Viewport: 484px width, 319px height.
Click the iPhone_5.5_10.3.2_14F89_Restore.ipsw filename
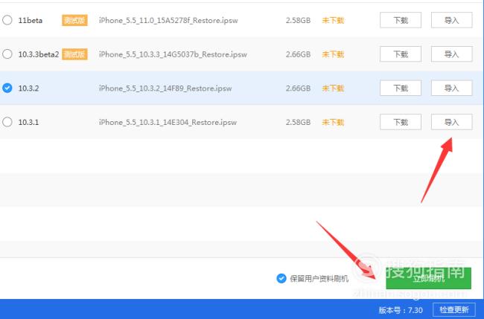[x=165, y=88]
